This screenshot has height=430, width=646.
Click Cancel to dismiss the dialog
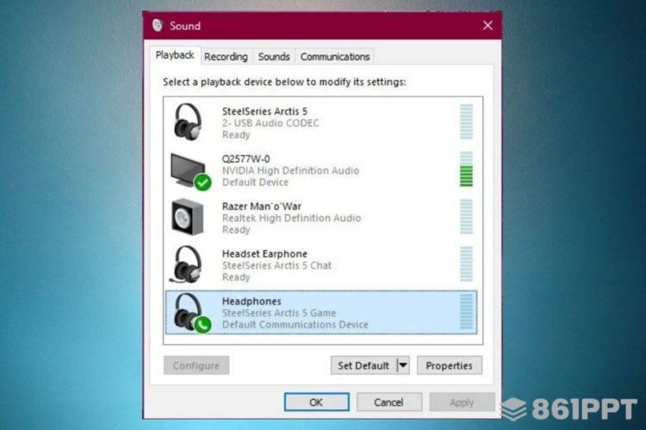(x=389, y=402)
